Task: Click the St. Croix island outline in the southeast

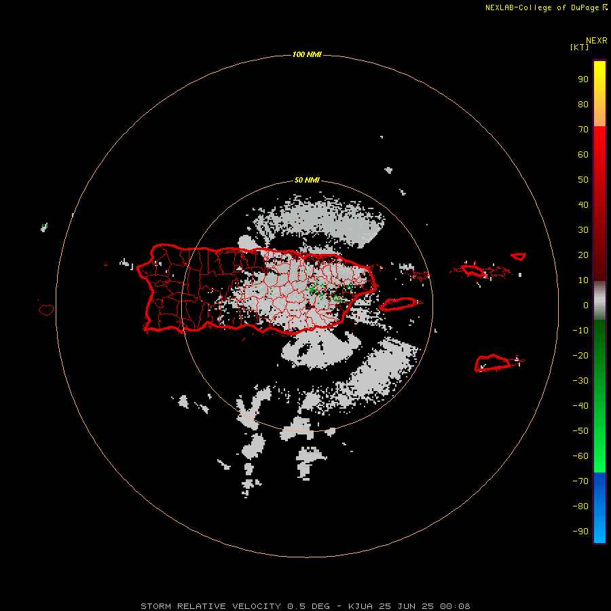Action: 493,363
